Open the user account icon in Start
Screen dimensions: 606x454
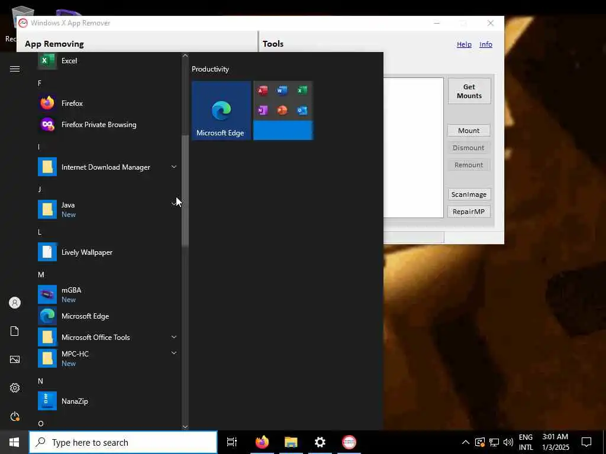(15, 303)
